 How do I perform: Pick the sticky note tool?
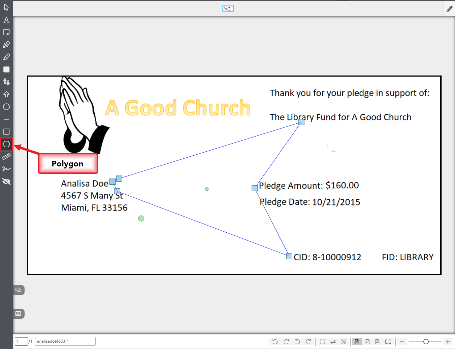point(6,32)
